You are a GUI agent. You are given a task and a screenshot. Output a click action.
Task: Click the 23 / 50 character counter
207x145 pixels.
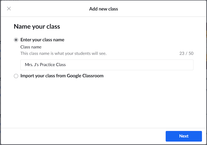pyautogui.click(x=186, y=53)
